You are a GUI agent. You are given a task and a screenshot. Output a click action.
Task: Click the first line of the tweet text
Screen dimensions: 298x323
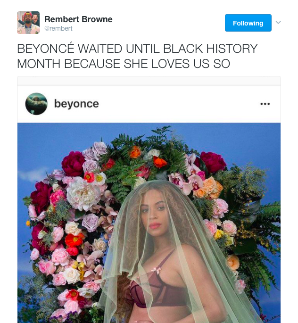(137, 49)
